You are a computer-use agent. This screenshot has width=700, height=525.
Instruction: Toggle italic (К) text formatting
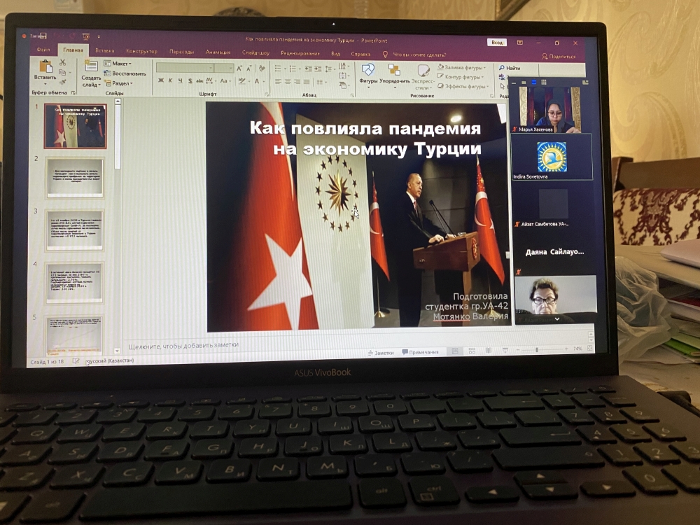click(171, 81)
